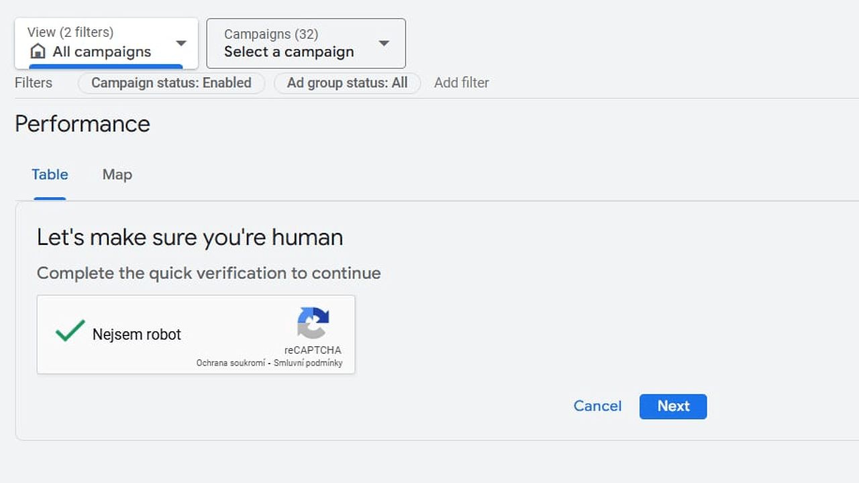This screenshot has height=483, width=859.
Task: Click the Filters label on the filter bar
Action: [x=33, y=83]
